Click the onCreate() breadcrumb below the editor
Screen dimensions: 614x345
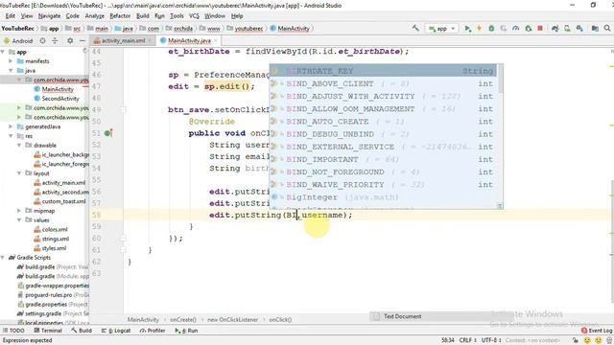coord(183,319)
